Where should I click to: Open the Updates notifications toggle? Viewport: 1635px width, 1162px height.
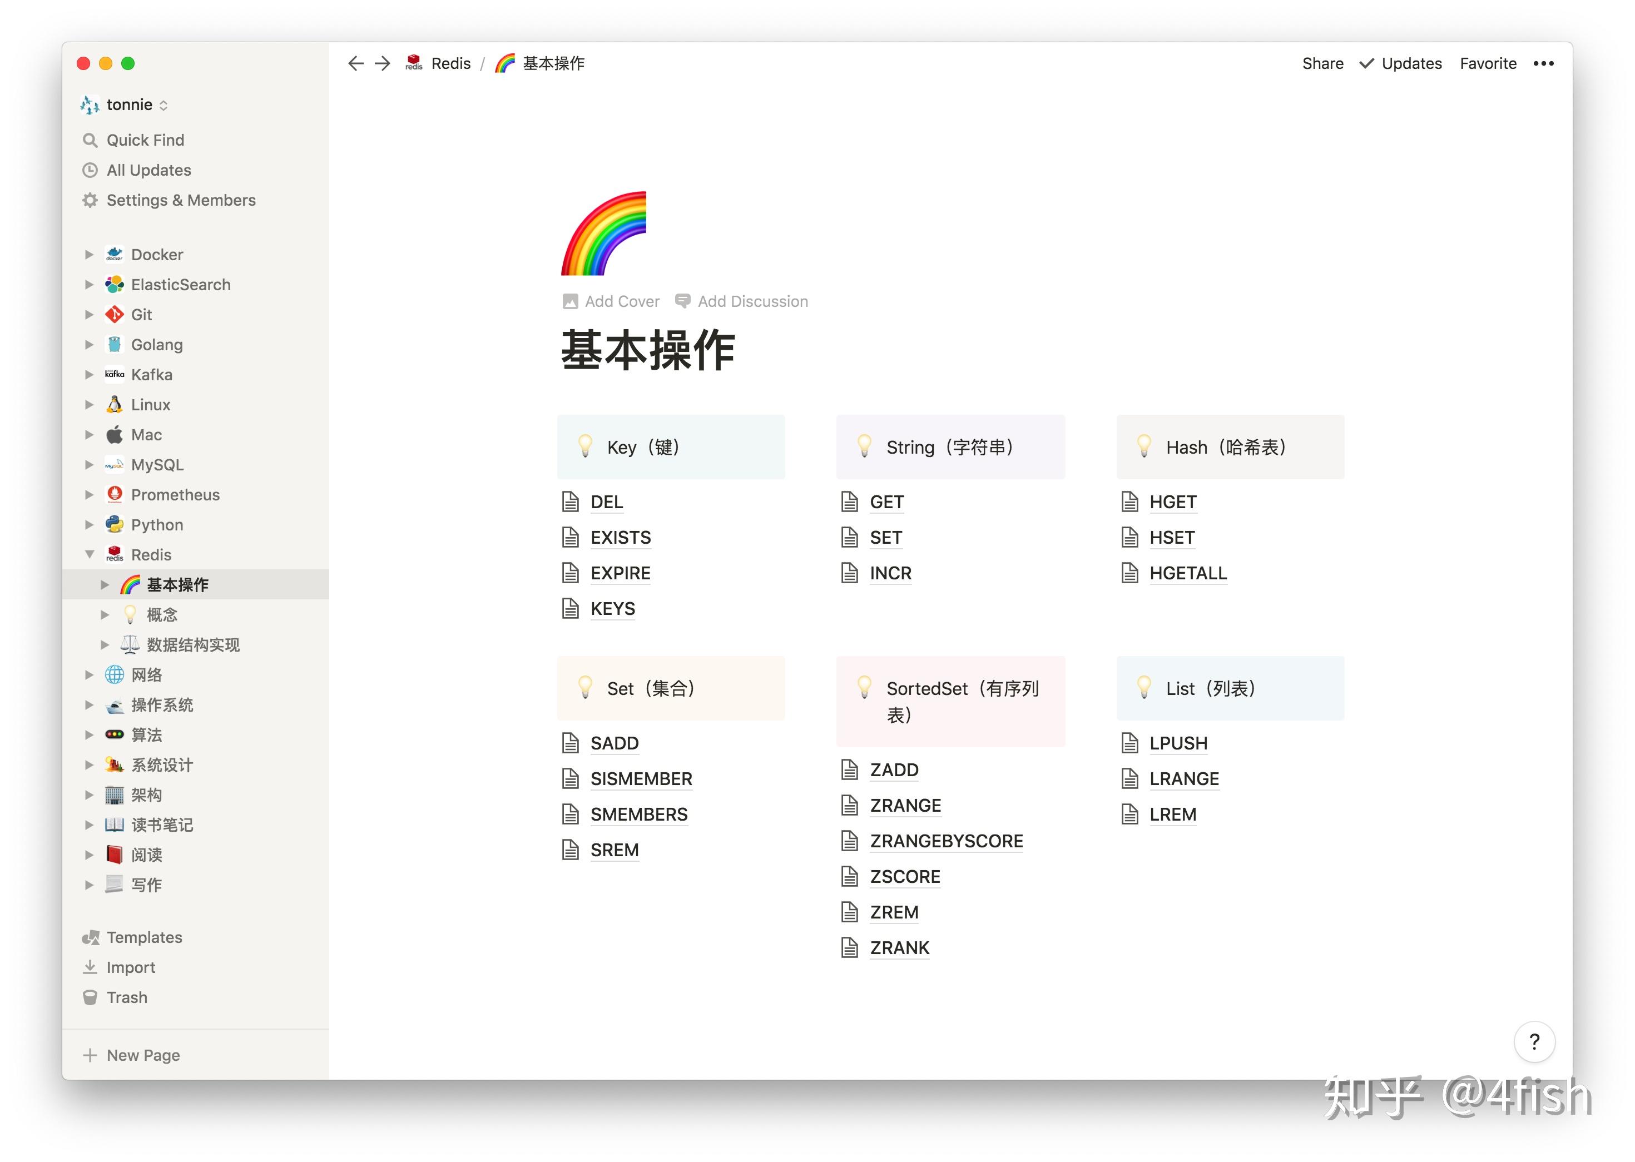tap(1400, 63)
